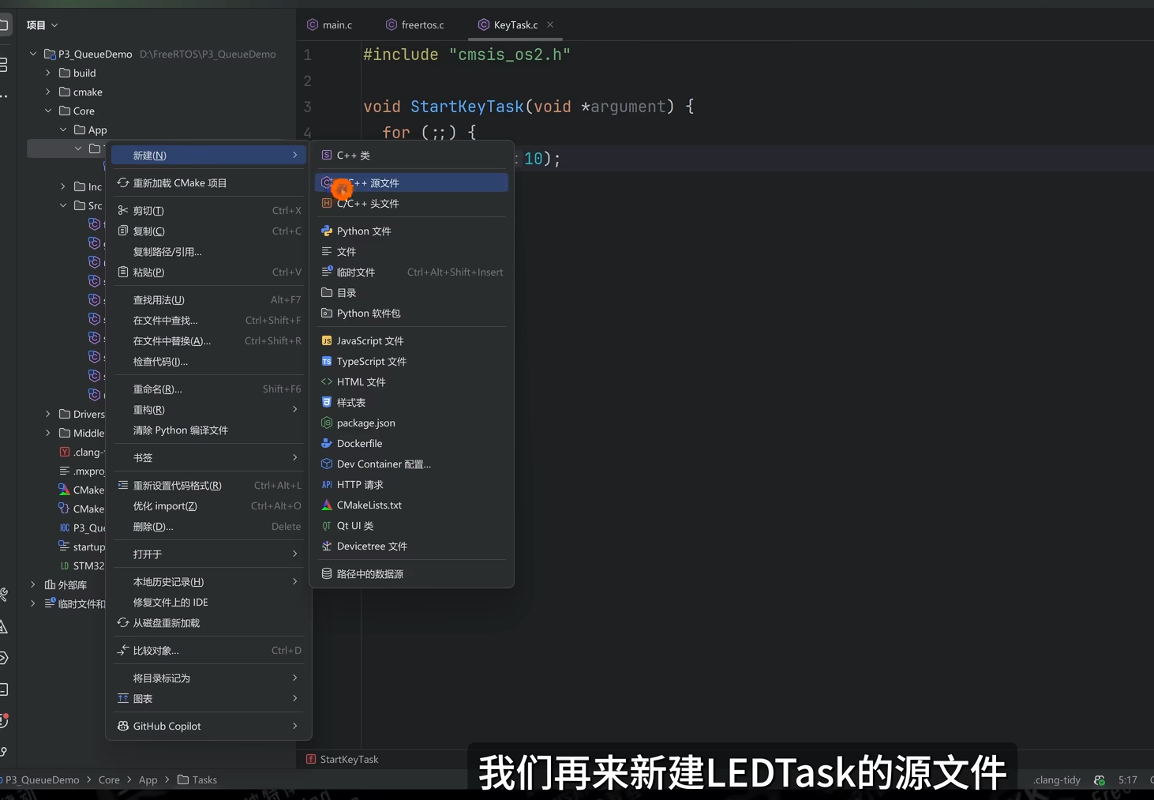This screenshot has width=1154, height=800.
Task: Click the CMakeLists.txt triangle icon
Action: [327, 505]
